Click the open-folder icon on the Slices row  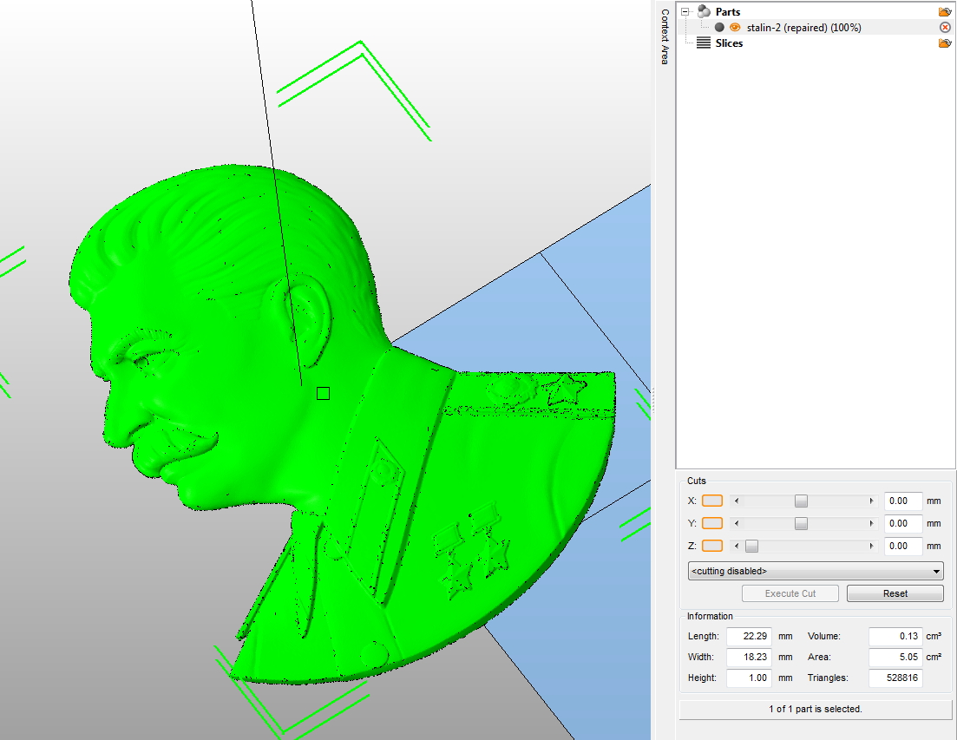(x=945, y=43)
